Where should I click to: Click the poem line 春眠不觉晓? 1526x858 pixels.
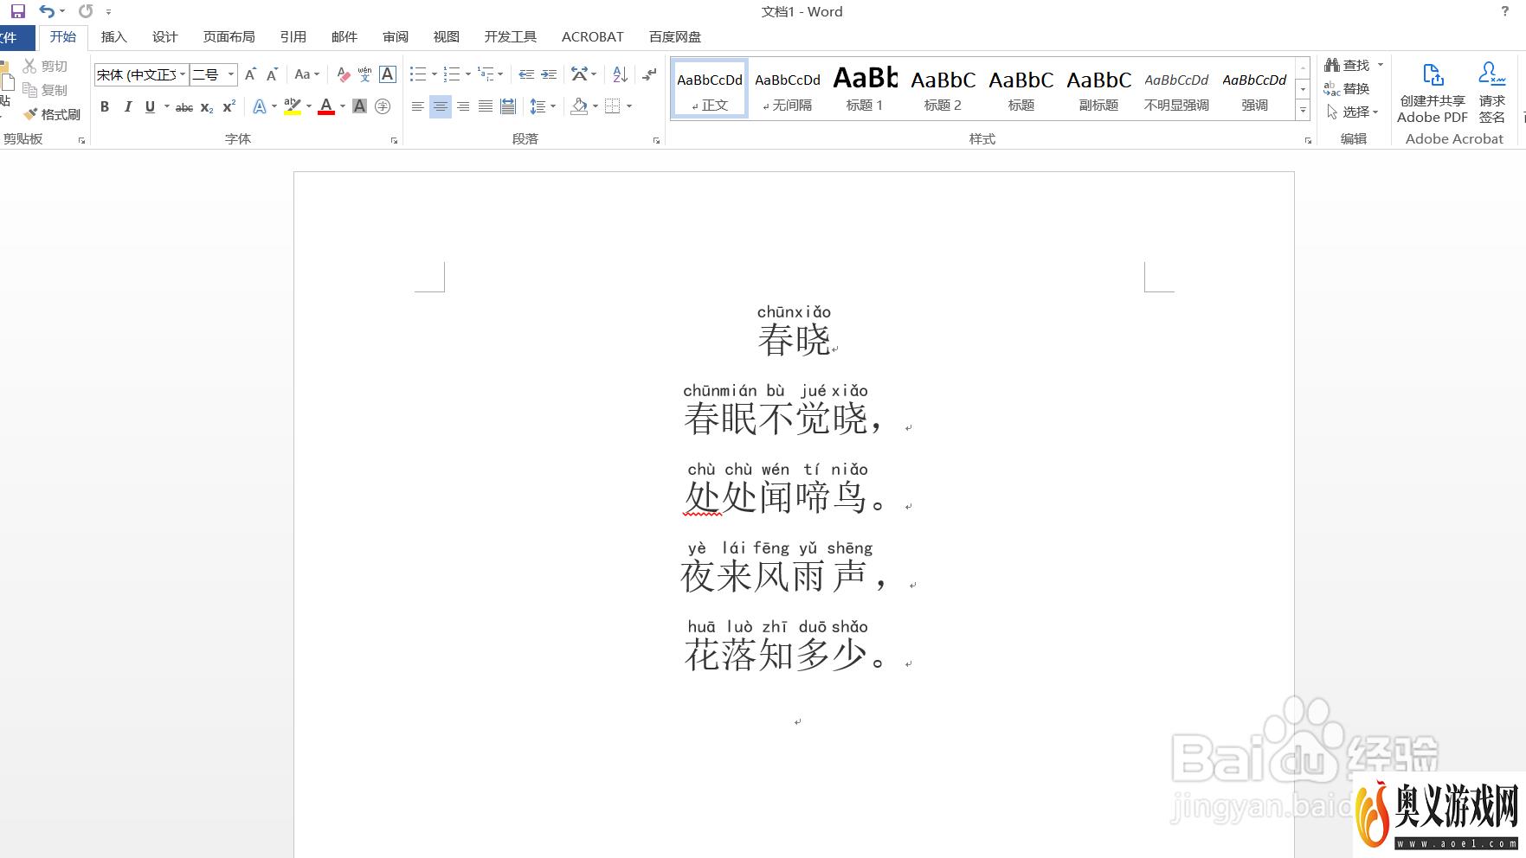pos(776,419)
